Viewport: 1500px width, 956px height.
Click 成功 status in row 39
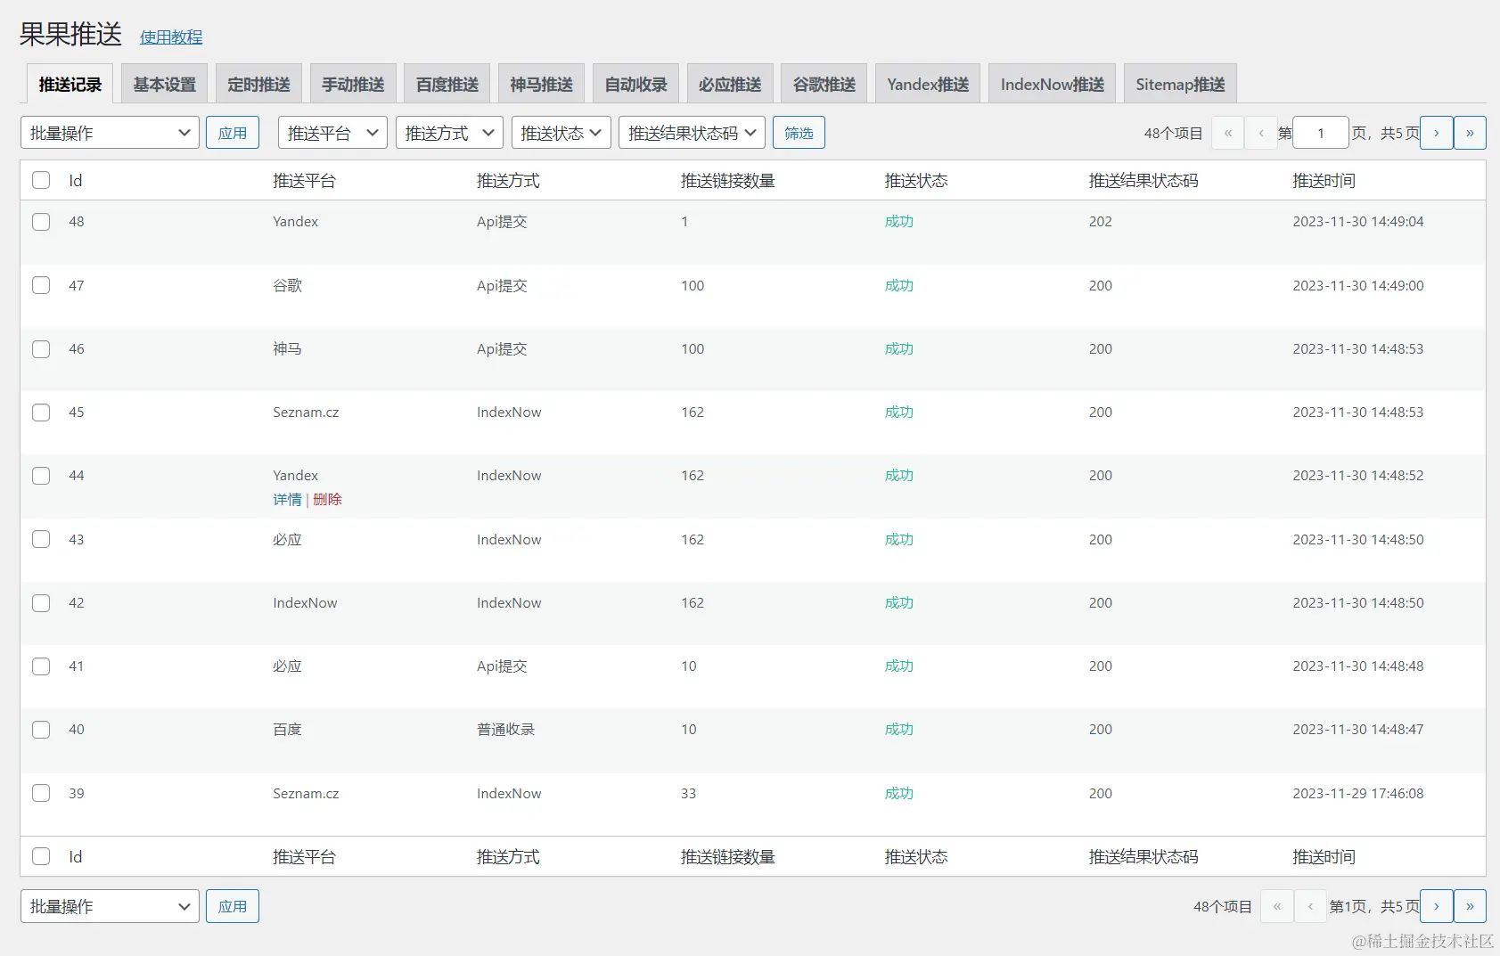pos(898,793)
